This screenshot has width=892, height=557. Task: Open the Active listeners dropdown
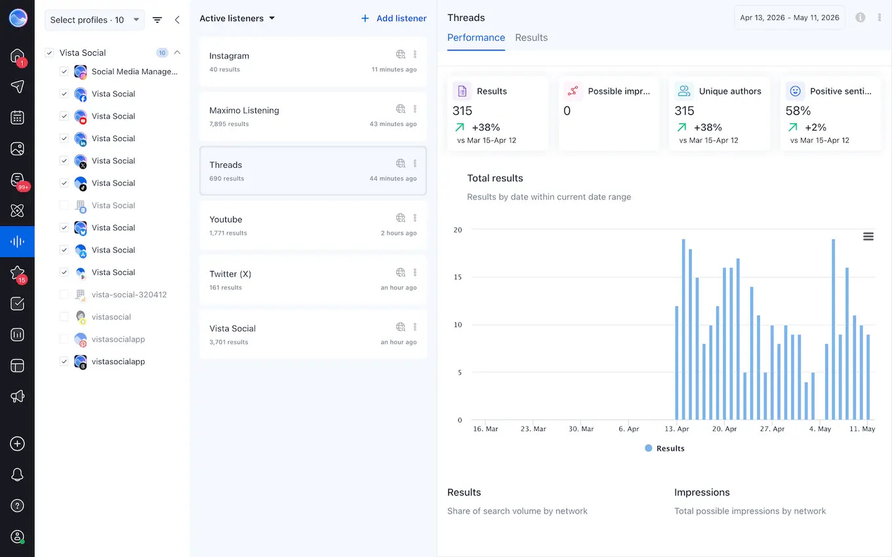click(x=237, y=18)
